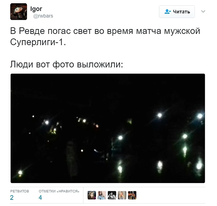This screenshot has height=206, width=217.
Task: Open the РЕТВИТОВ label
Action: coord(20,191)
